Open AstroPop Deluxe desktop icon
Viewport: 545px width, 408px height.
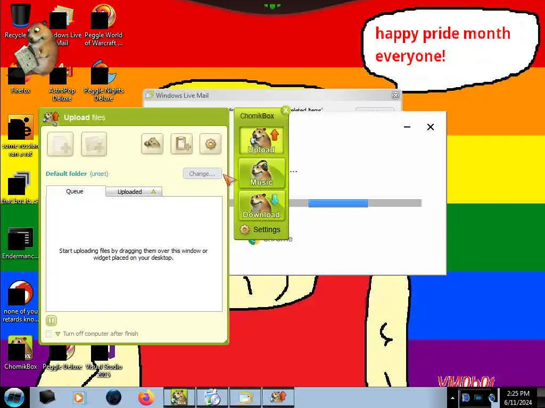(62, 82)
